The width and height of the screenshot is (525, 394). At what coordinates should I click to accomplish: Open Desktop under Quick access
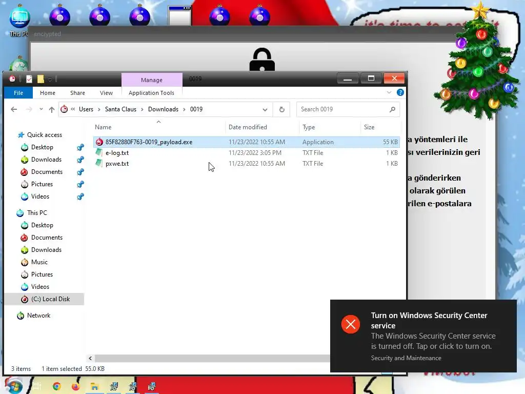click(42, 147)
